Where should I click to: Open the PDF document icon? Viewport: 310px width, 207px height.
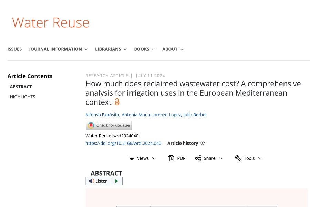coord(171,158)
